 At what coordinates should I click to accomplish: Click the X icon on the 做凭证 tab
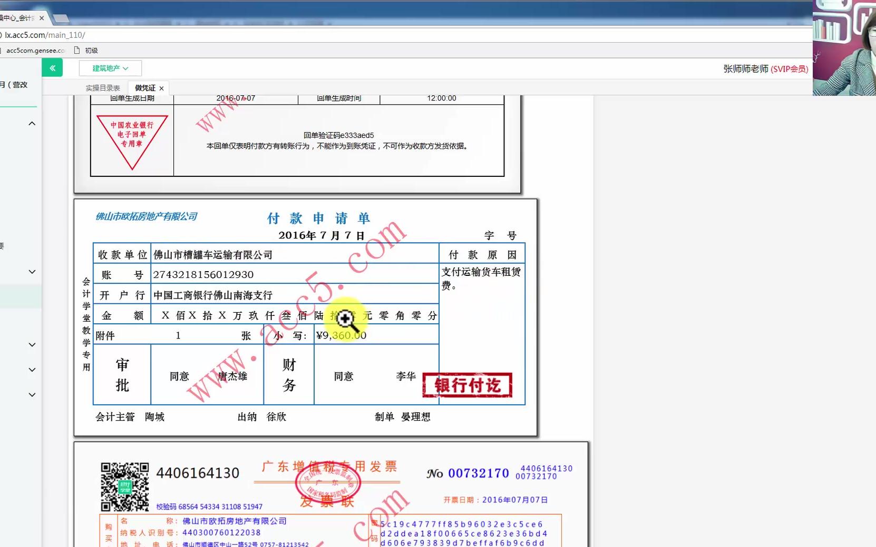click(x=162, y=88)
